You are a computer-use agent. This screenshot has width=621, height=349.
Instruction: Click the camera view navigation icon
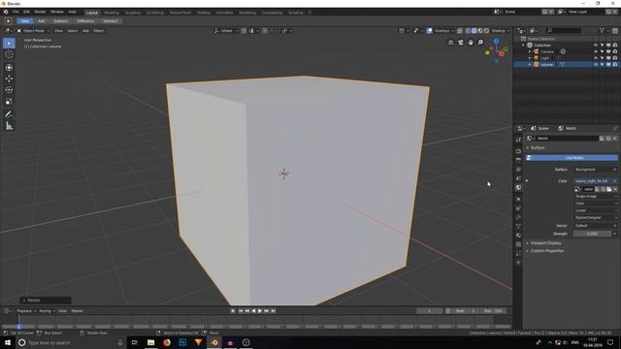pos(461,43)
